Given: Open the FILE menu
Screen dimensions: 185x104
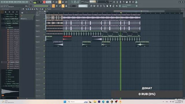Looking at the screenshot, I should coord(2,2).
